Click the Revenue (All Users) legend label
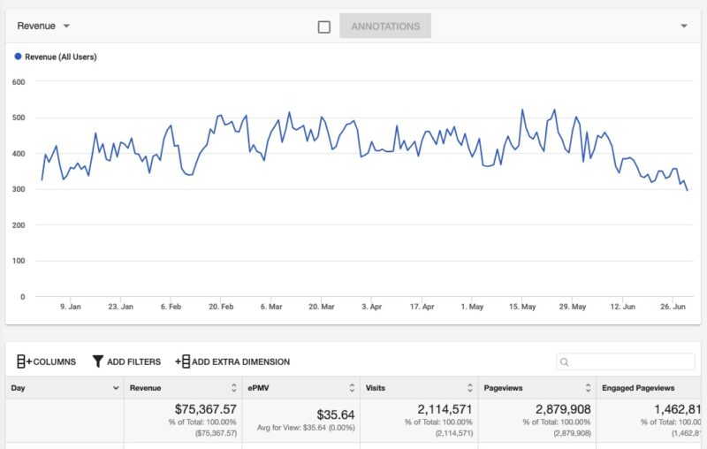Viewport: 707px width, 449px height. tap(61, 57)
